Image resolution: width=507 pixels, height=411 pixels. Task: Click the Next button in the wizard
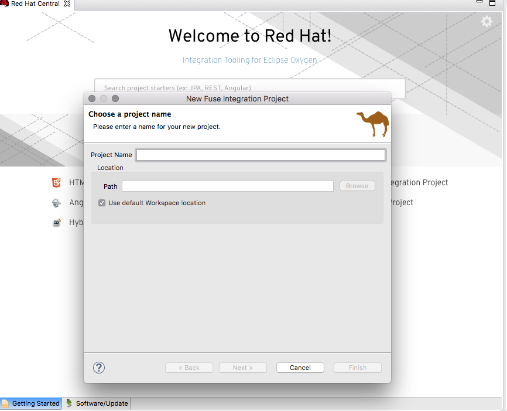tap(242, 368)
